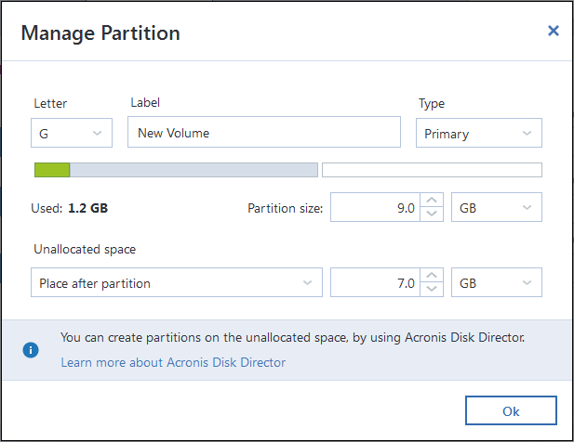Click the gray free-space area of partition bar
The width and height of the screenshot is (574, 442).
[x=194, y=170]
